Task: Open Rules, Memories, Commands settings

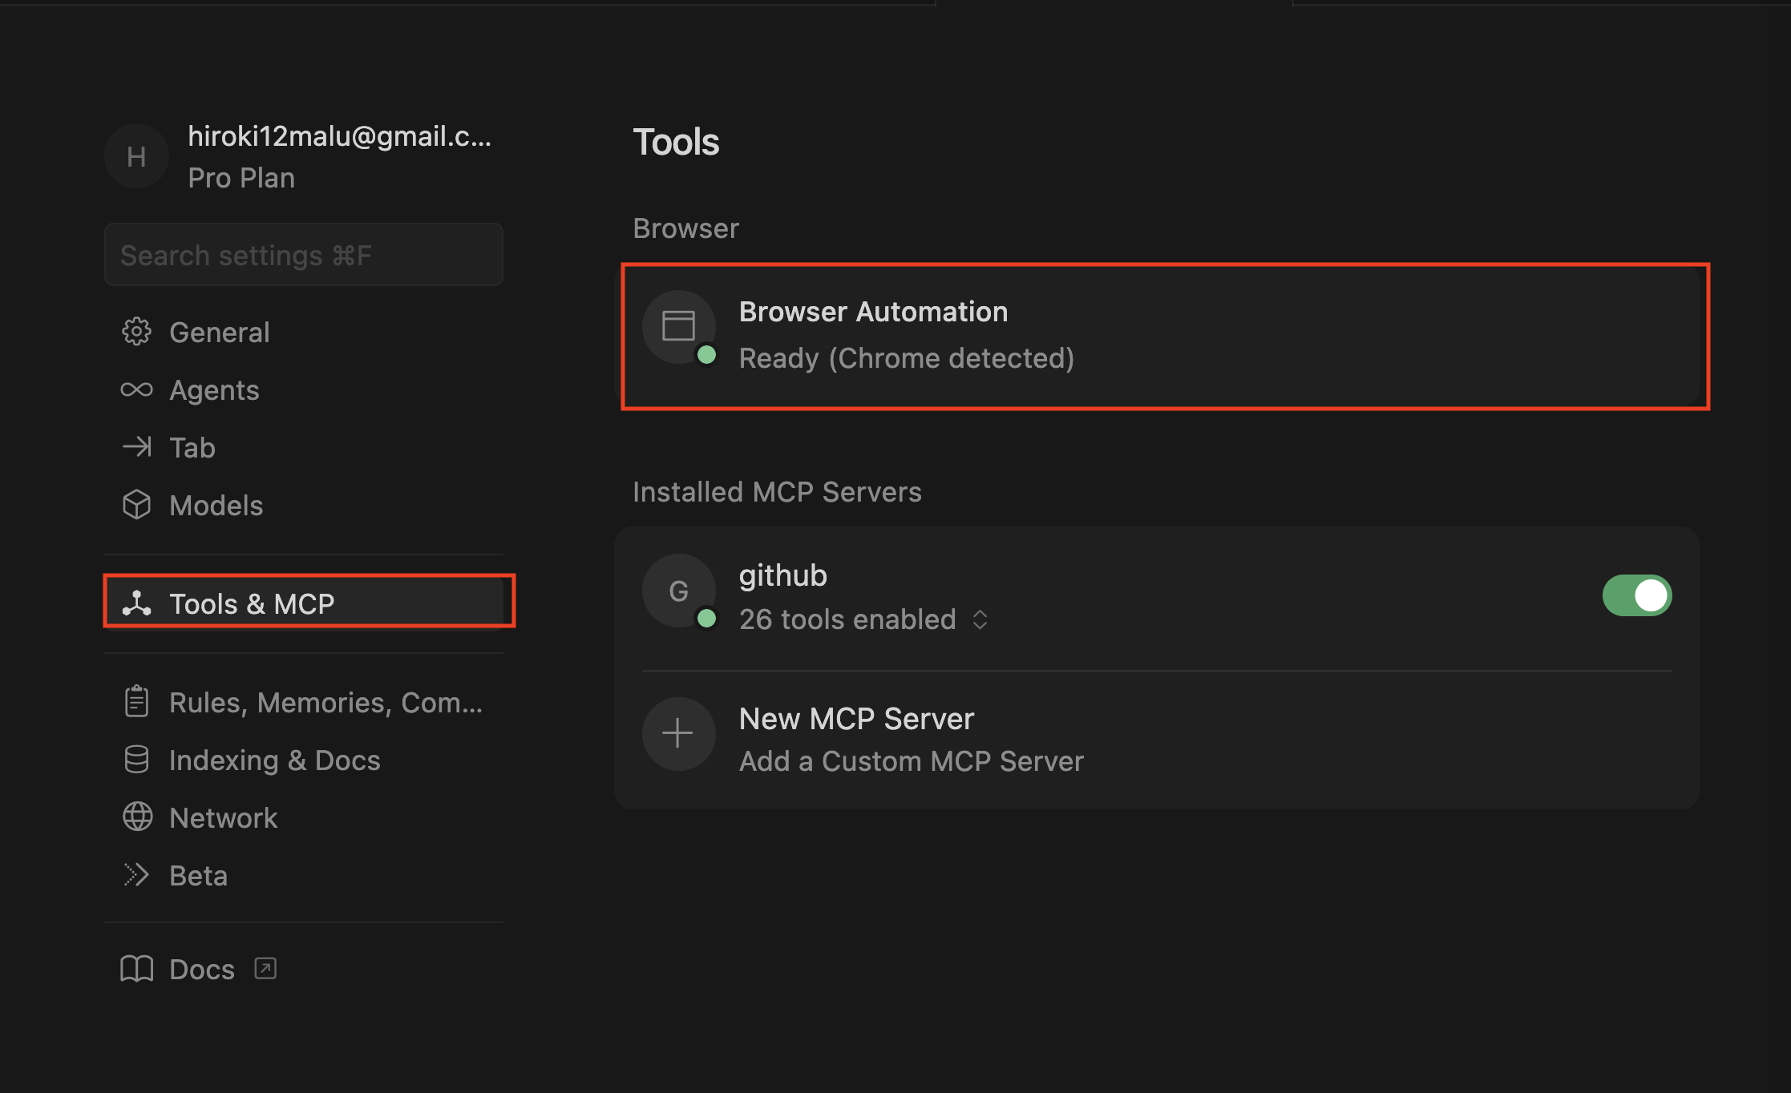Action: 325,702
